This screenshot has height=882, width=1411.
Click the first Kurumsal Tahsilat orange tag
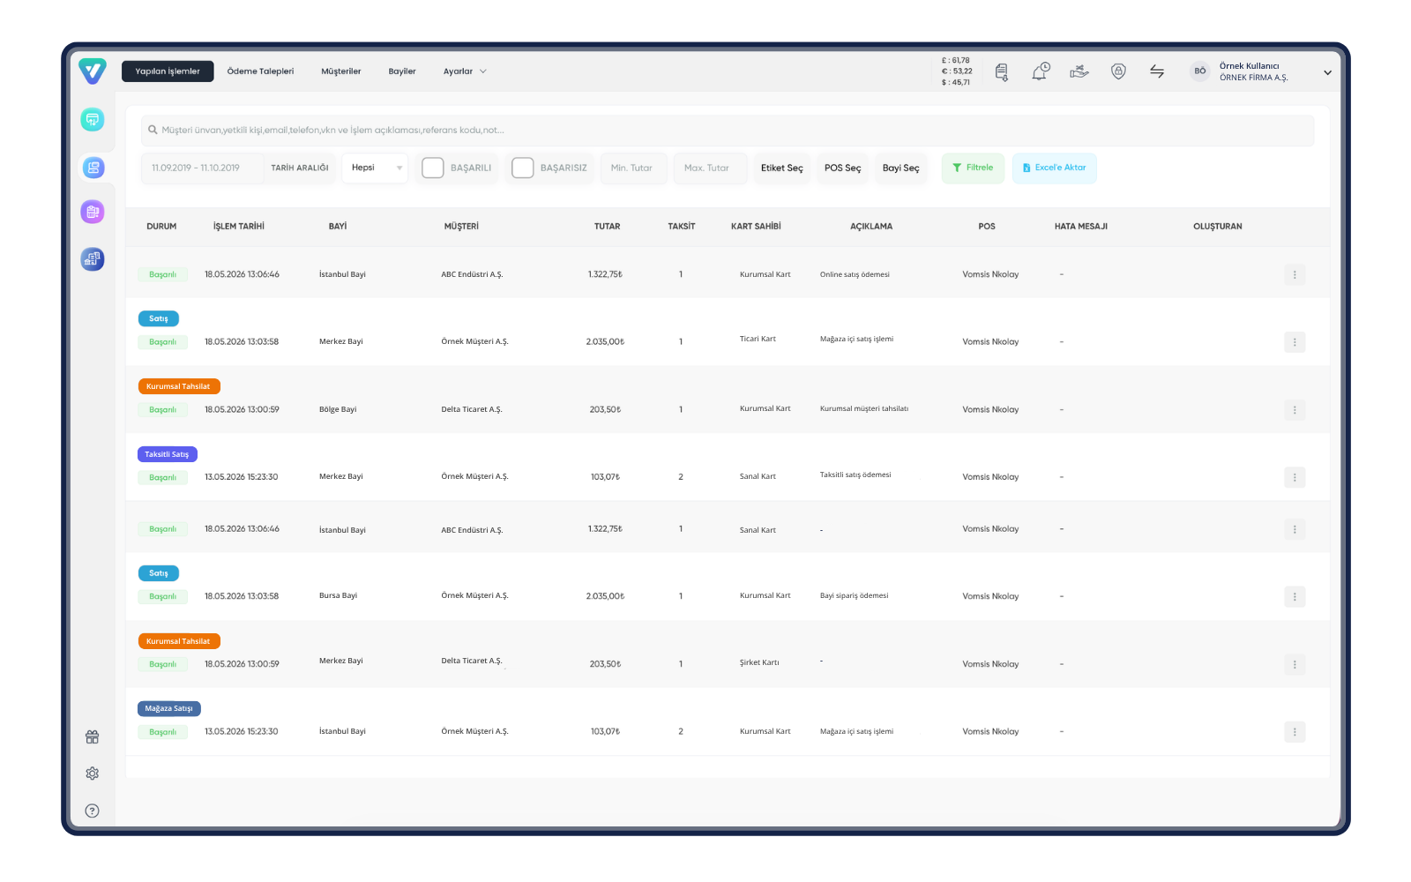pos(179,386)
